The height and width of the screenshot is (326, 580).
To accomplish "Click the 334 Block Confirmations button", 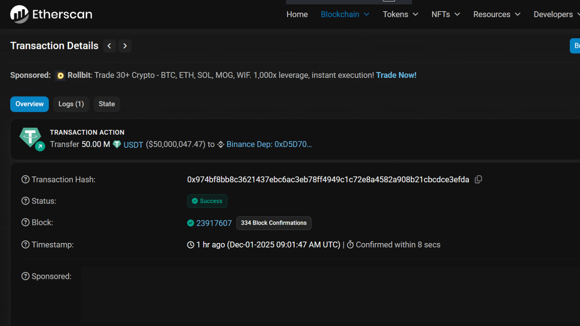I will click(274, 223).
